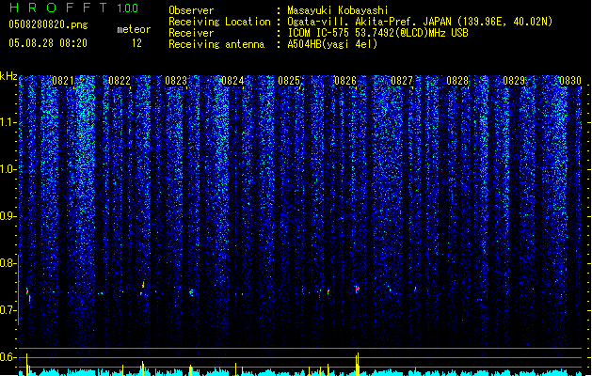Click the 1.1 kHz axis label
The height and width of the screenshot is (376, 592).
(x=8, y=122)
